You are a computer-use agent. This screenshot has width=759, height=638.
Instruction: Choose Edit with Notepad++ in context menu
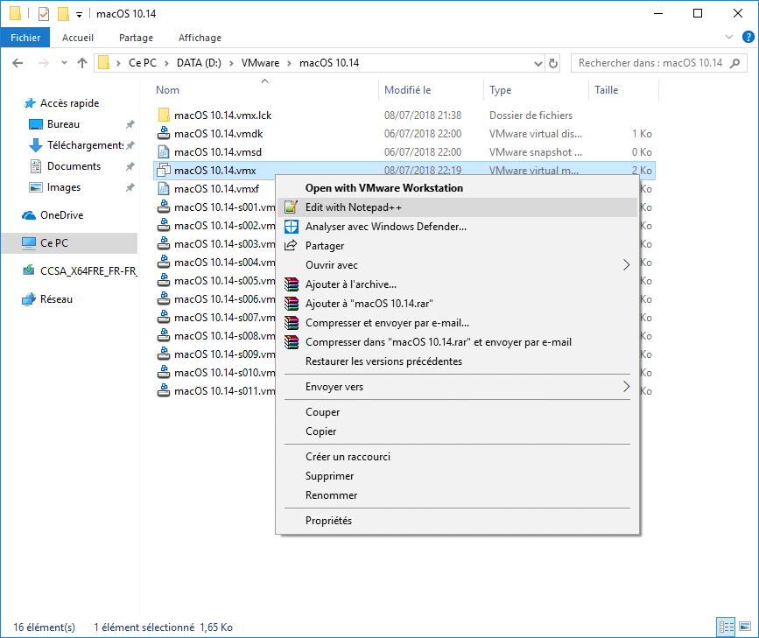(x=458, y=207)
